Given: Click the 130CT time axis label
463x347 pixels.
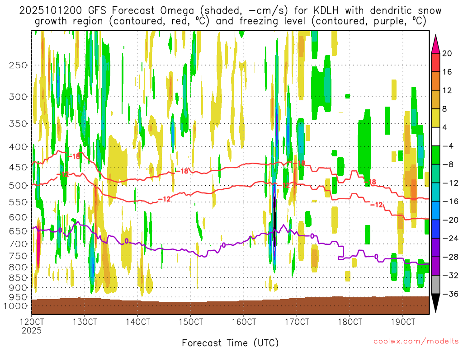Looking at the screenshot, I should (x=85, y=322).
